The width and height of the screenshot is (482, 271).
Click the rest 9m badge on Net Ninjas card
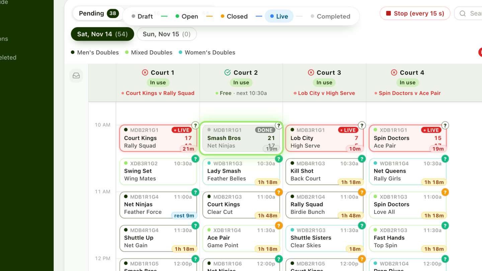click(x=184, y=215)
